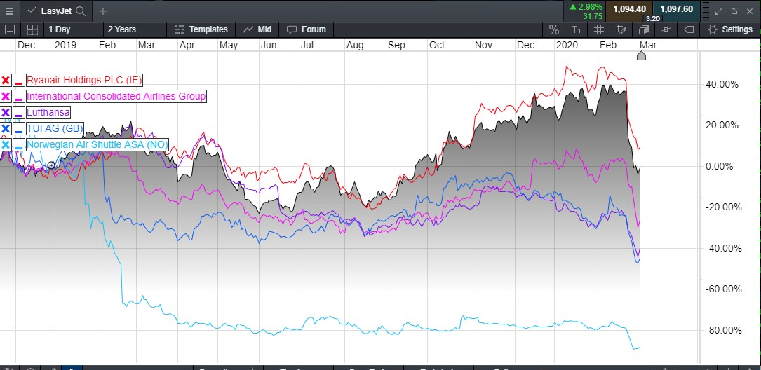Remove Norwegian Air Shuttle comparison X
This screenshot has height=370, width=761.
pyautogui.click(x=6, y=144)
